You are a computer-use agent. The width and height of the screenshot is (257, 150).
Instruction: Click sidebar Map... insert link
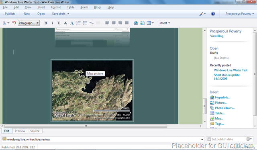point(217,118)
